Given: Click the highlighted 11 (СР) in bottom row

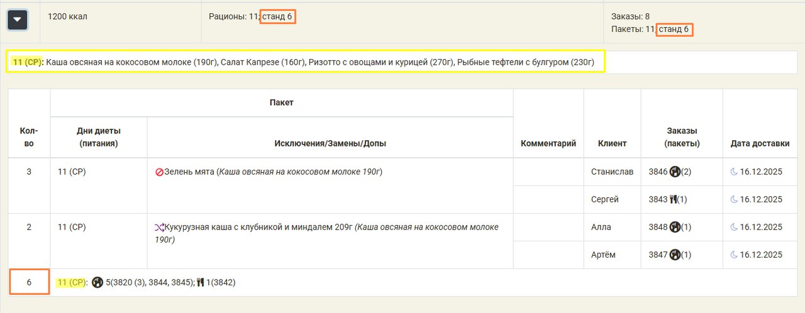Looking at the screenshot, I should tap(71, 283).
